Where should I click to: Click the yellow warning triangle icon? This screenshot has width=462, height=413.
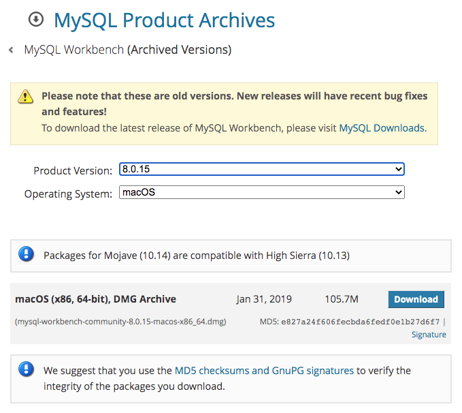pos(26,96)
